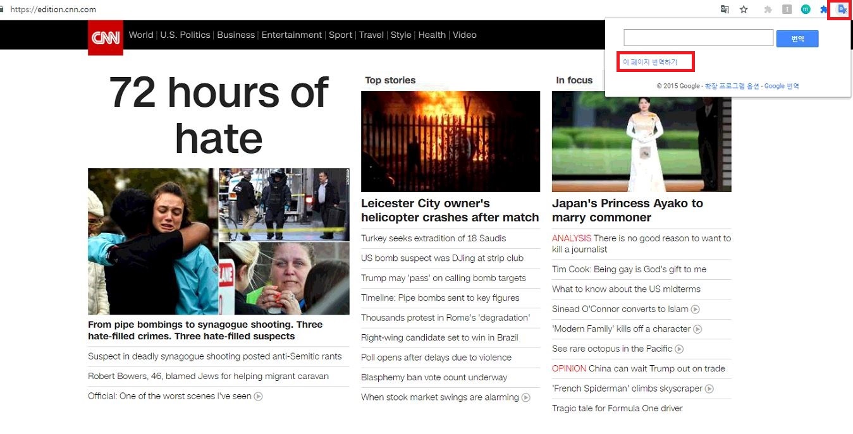Play video icon next to 'Official: One of the worst scenes'

pos(259,397)
